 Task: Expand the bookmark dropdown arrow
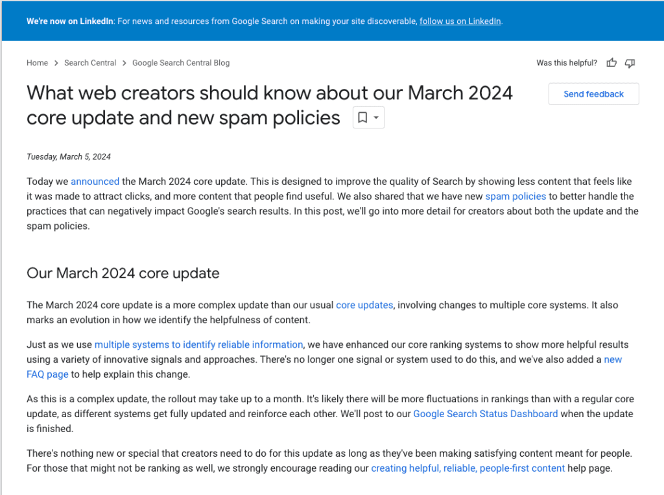click(x=376, y=117)
